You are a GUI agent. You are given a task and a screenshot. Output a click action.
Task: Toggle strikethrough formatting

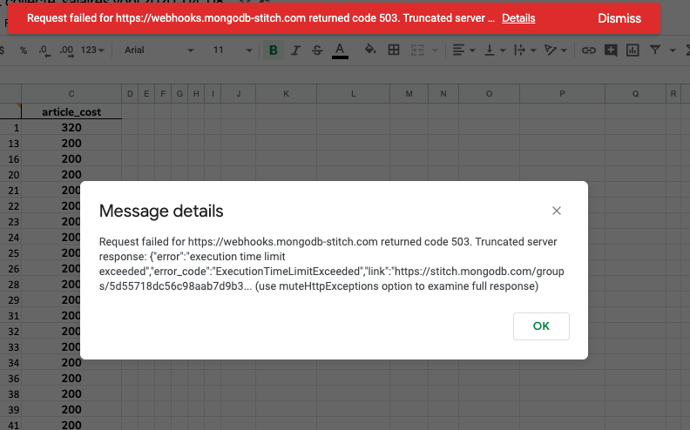(317, 50)
